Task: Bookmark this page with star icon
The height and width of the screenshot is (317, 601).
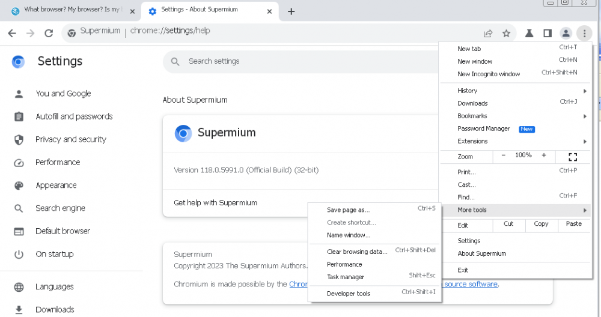Action: tap(506, 34)
